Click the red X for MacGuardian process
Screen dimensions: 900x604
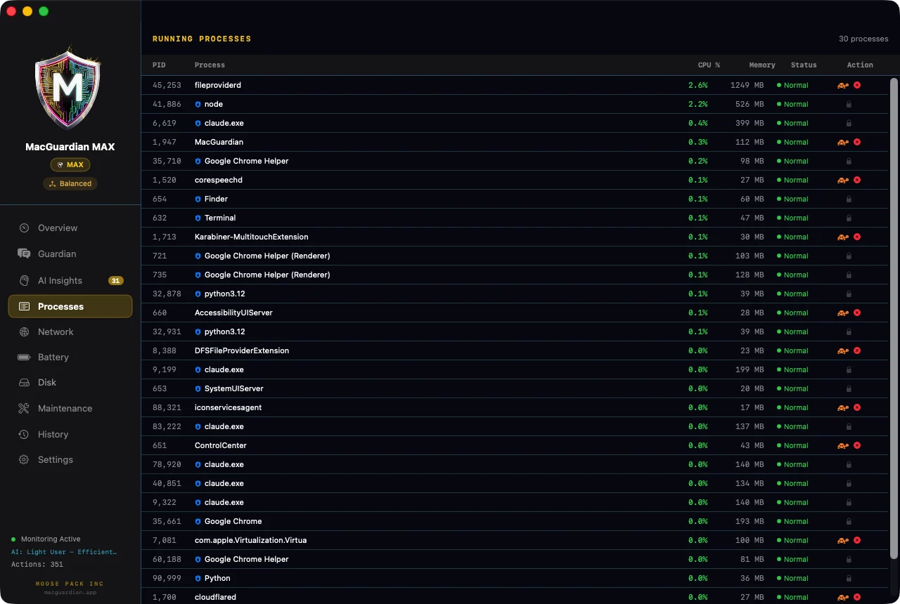(857, 142)
